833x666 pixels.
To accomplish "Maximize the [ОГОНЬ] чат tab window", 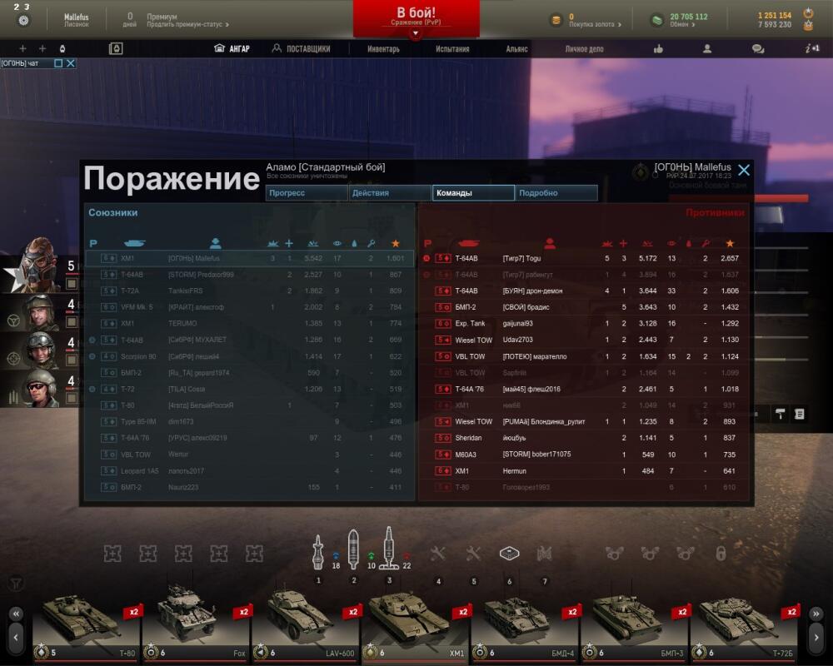I will point(58,63).
